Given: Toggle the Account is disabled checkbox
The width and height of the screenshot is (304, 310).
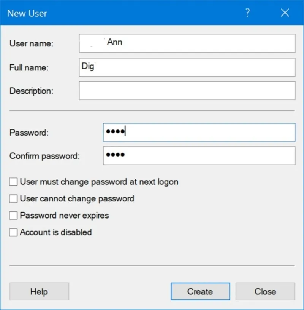Looking at the screenshot, I should (x=14, y=232).
